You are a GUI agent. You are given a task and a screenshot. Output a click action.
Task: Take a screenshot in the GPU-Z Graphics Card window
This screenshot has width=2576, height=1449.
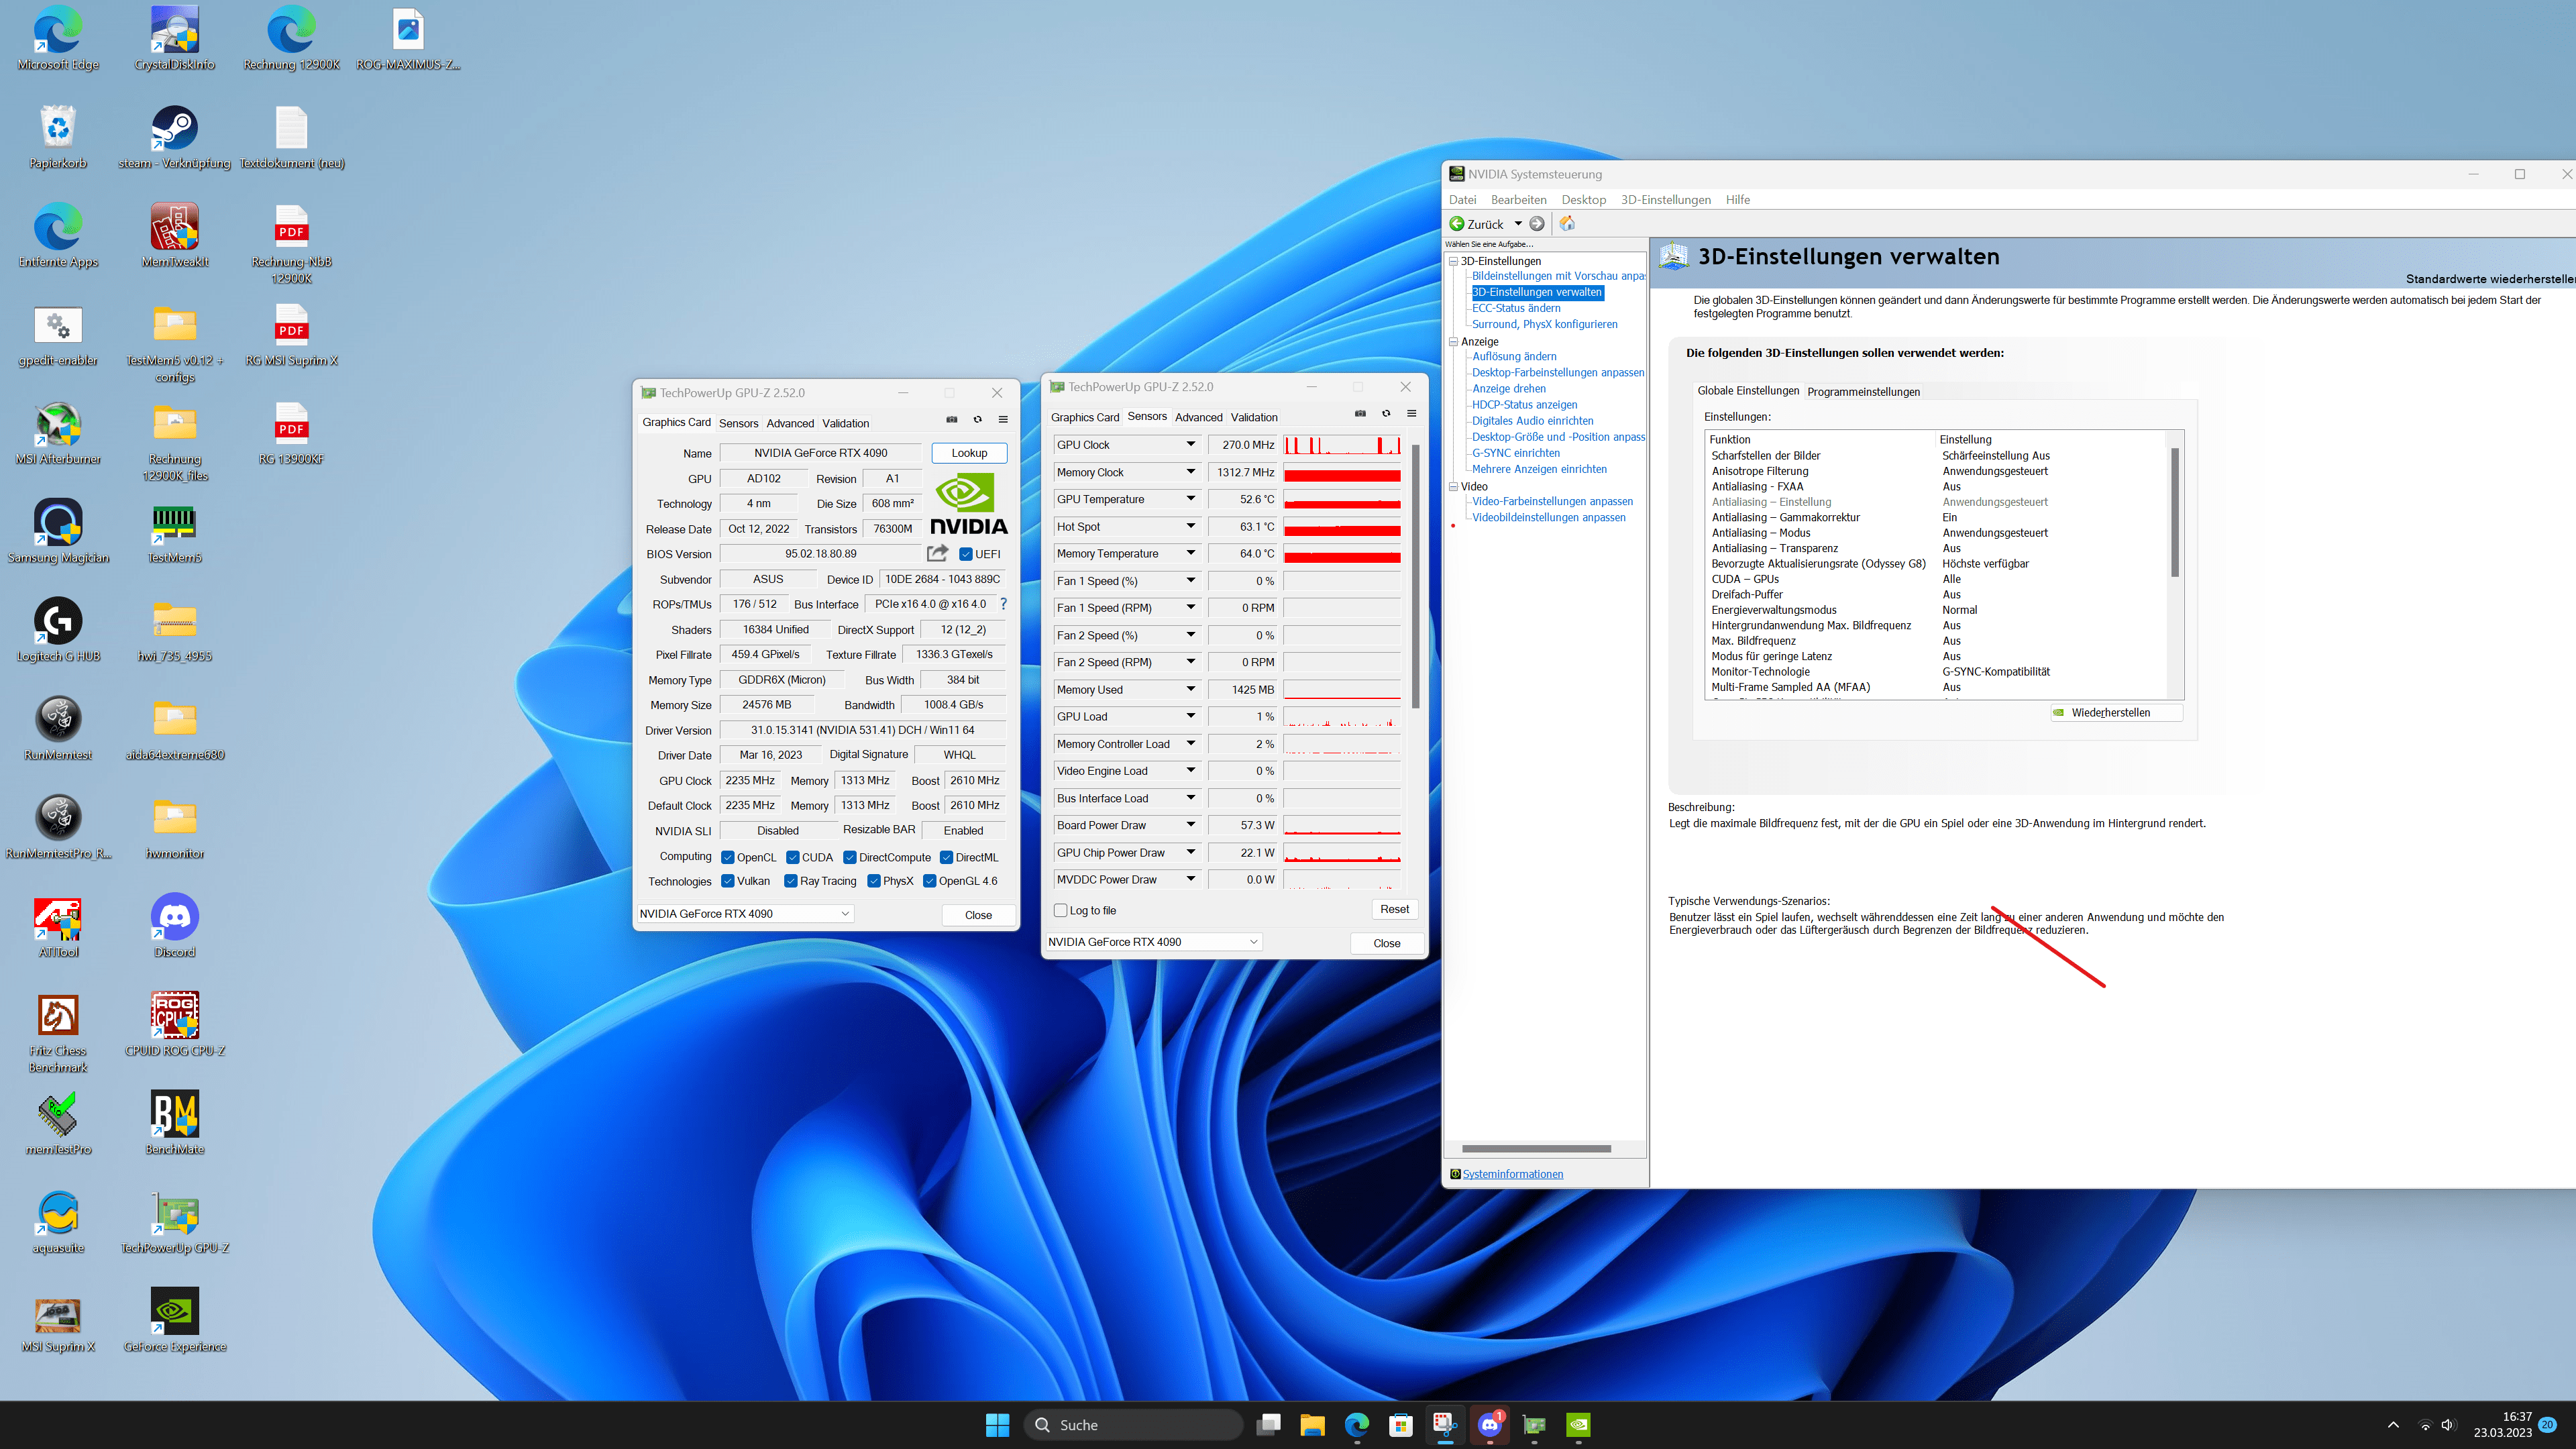[x=952, y=420]
